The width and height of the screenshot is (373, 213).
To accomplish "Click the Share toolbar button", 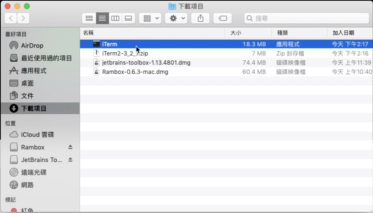I will click(x=201, y=18).
